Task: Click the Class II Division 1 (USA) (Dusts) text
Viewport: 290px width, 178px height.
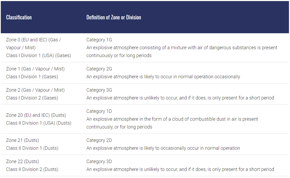Action: (39, 123)
